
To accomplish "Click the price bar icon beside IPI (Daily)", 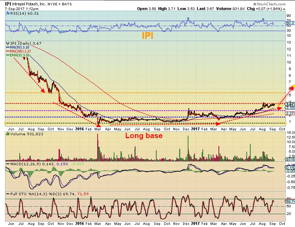I will (x=8, y=44).
